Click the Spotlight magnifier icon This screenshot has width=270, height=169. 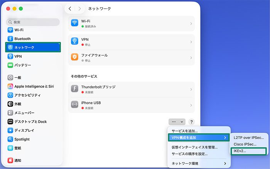[10, 139]
